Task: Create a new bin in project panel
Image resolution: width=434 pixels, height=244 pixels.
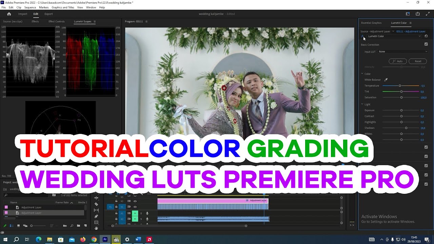Action: [x=78, y=226]
